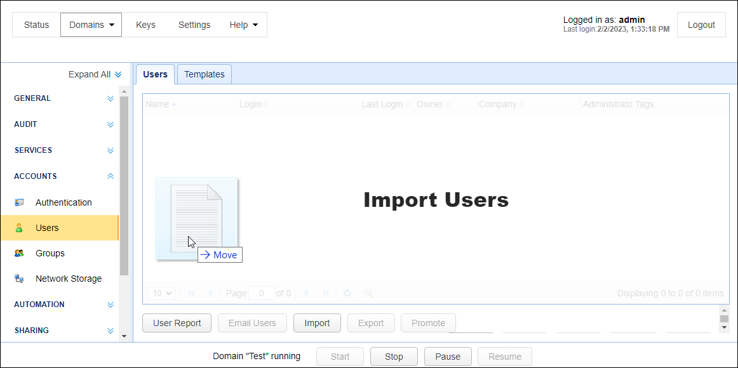Collapse the ACCOUNTS section
This screenshot has width=738, height=368.
coord(110,176)
